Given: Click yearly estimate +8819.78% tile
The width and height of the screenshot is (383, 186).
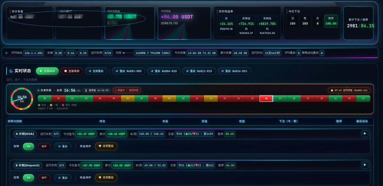Looking at the screenshot, I should (x=267, y=26).
